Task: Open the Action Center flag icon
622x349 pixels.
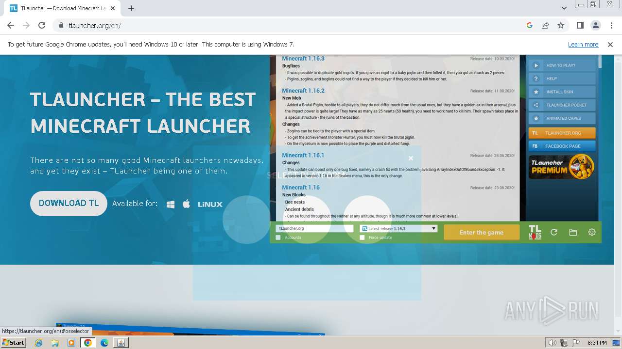Action: point(575,343)
